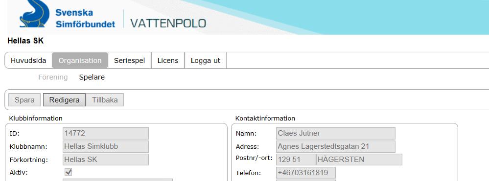Open the Förening submenu item
This screenshot has width=489, height=181.
pyautogui.click(x=53, y=77)
